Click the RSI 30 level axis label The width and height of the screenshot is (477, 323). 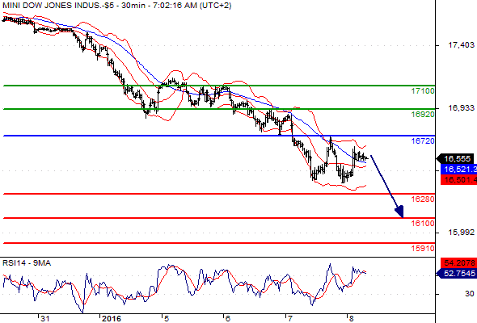pyautogui.click(x=470, y=294)
